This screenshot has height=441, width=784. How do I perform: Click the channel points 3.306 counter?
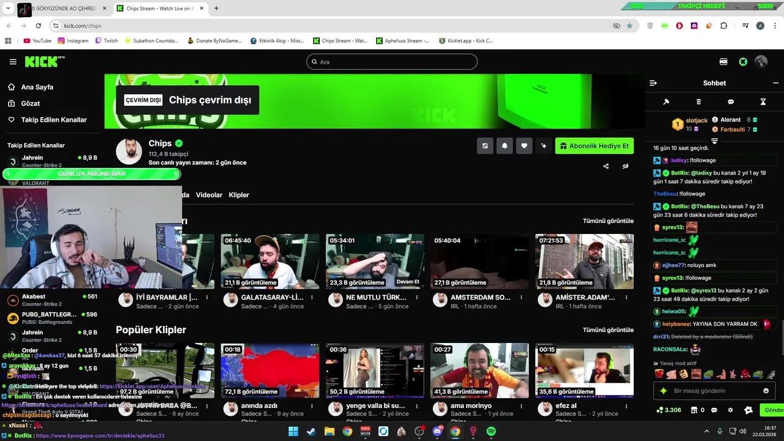[x=668, y=410]
